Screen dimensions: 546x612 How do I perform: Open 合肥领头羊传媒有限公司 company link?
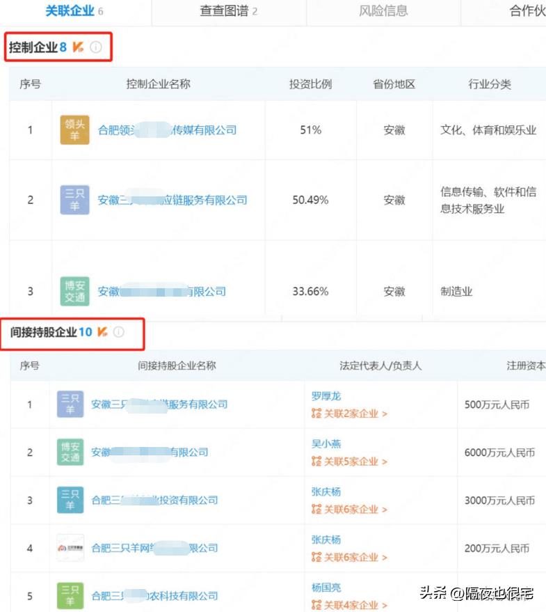coord(167,130)
